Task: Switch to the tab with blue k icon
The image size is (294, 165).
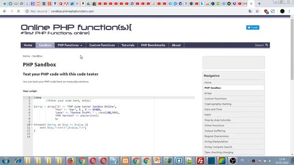Action: click(x=202, y=4)
